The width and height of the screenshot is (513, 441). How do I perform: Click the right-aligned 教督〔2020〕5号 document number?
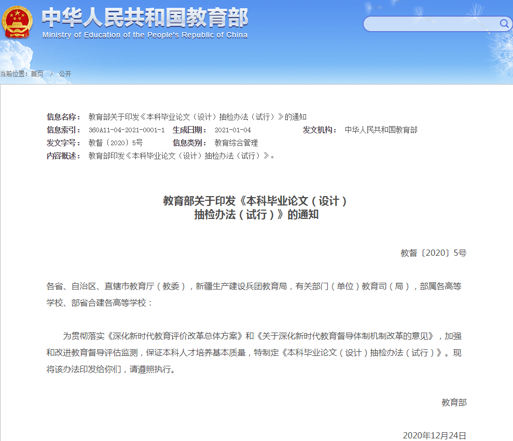coord(434,253)
